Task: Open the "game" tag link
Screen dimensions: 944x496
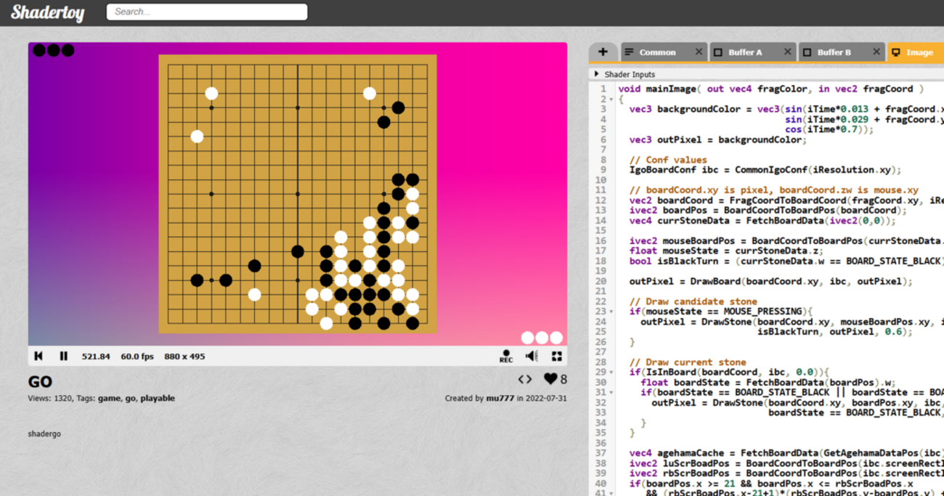Action: click(x=109, y=398)
